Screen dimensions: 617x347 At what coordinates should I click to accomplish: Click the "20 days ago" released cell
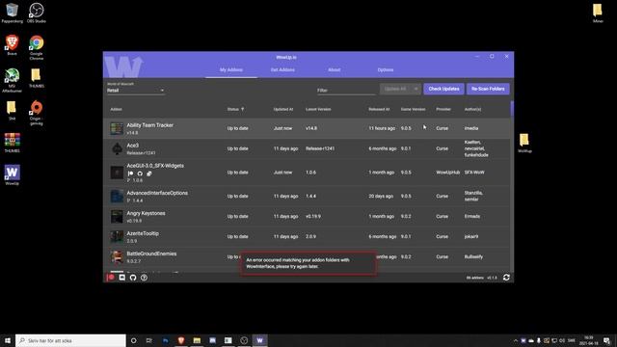pyautogui.click(x=381, y=196)
